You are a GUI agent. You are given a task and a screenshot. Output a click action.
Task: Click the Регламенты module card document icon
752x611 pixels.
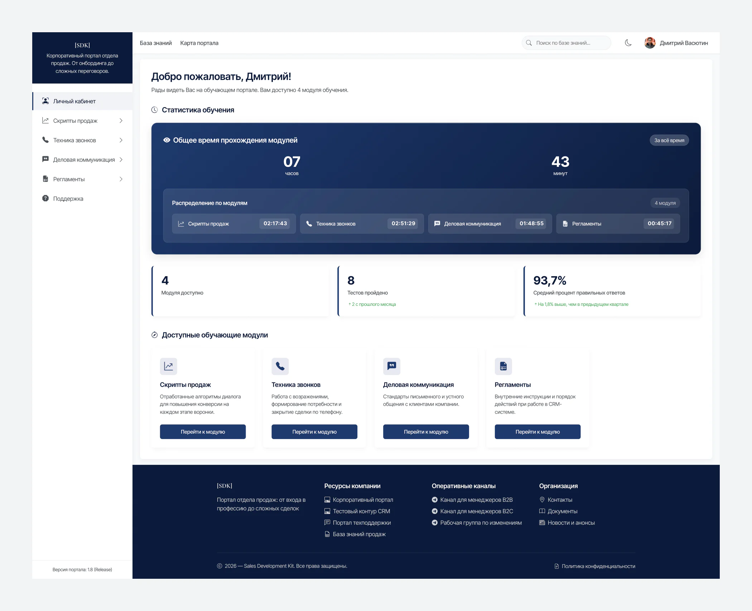coord(503,366)
